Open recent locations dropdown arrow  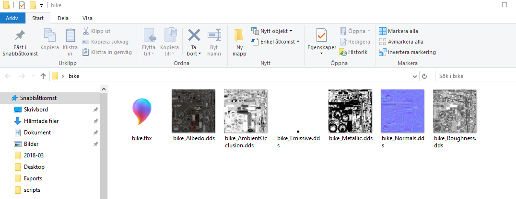(33, 76)
